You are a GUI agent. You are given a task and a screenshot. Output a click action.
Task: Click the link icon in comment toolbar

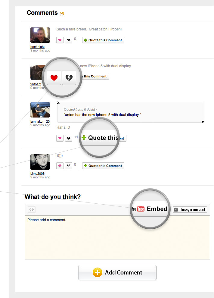[32, 210]
